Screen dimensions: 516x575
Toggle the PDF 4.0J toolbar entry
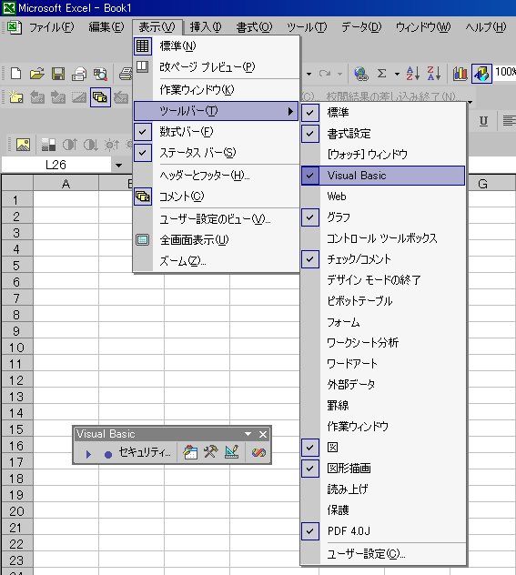383,531
